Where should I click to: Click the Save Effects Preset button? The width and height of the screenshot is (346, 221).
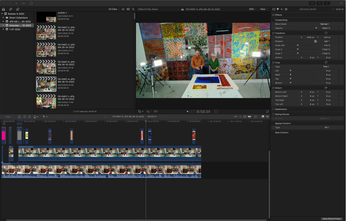[x=332, y=219]
